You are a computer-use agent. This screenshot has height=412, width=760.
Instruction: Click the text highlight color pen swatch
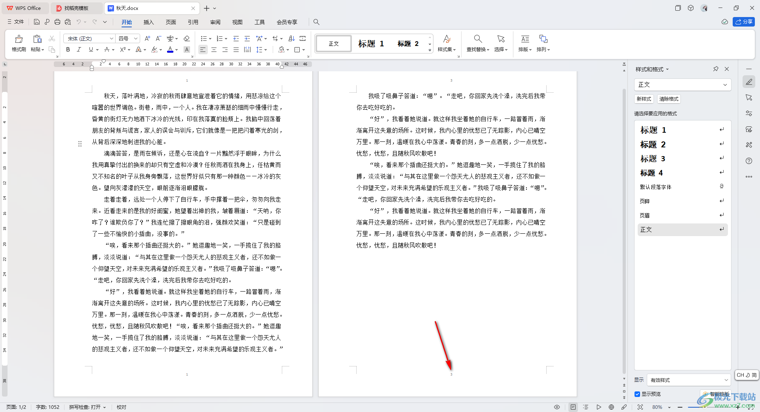coord(154,50)
